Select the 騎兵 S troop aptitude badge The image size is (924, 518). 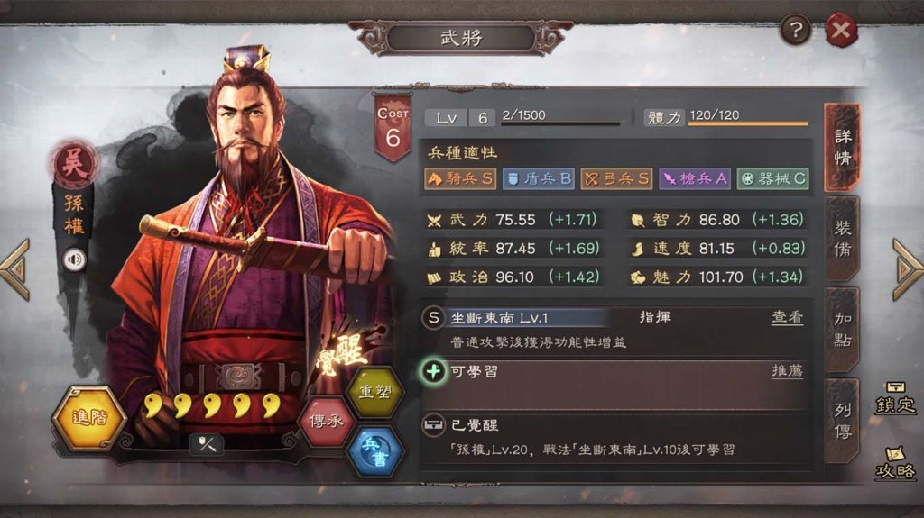[x=460, y=179]
